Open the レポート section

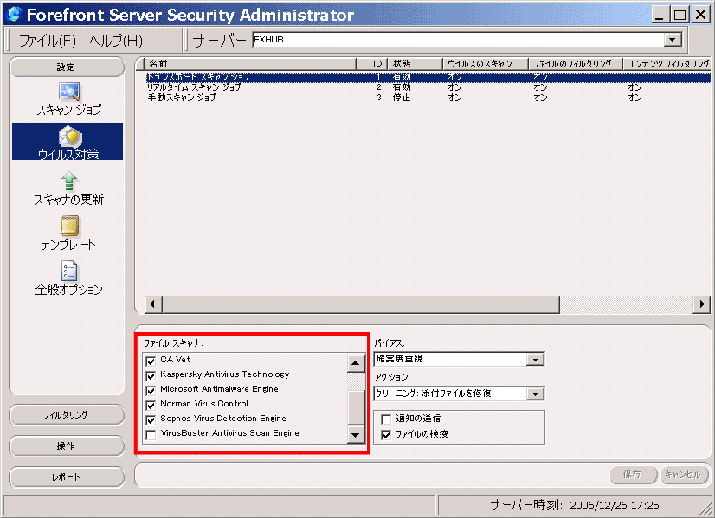point(67,477)
